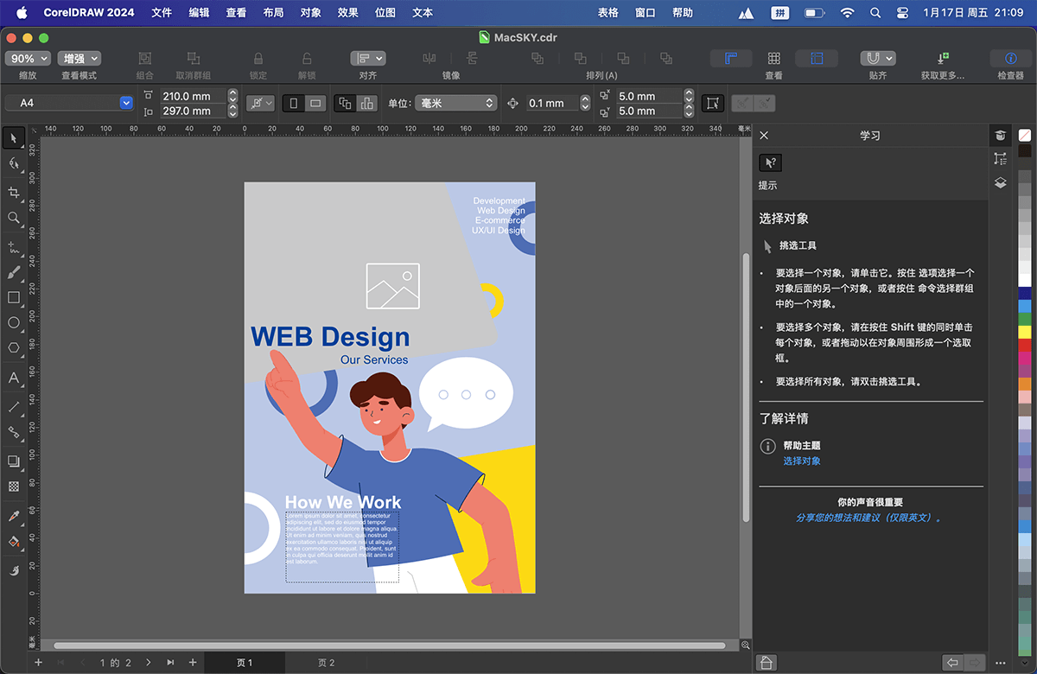This screenshot has height=674, width=1037.
Task: Click the 分享您的想法和建议 feedback link
Action: (868, 518)
